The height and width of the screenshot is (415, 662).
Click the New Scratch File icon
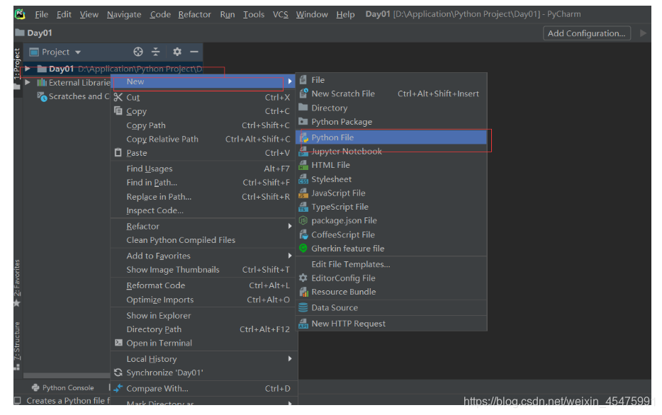tap(303, 93)
